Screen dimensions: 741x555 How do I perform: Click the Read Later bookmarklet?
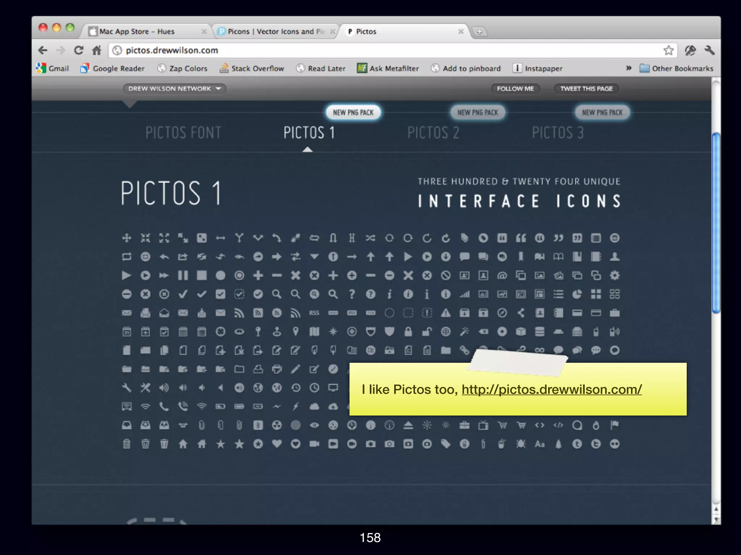[321, 68]
